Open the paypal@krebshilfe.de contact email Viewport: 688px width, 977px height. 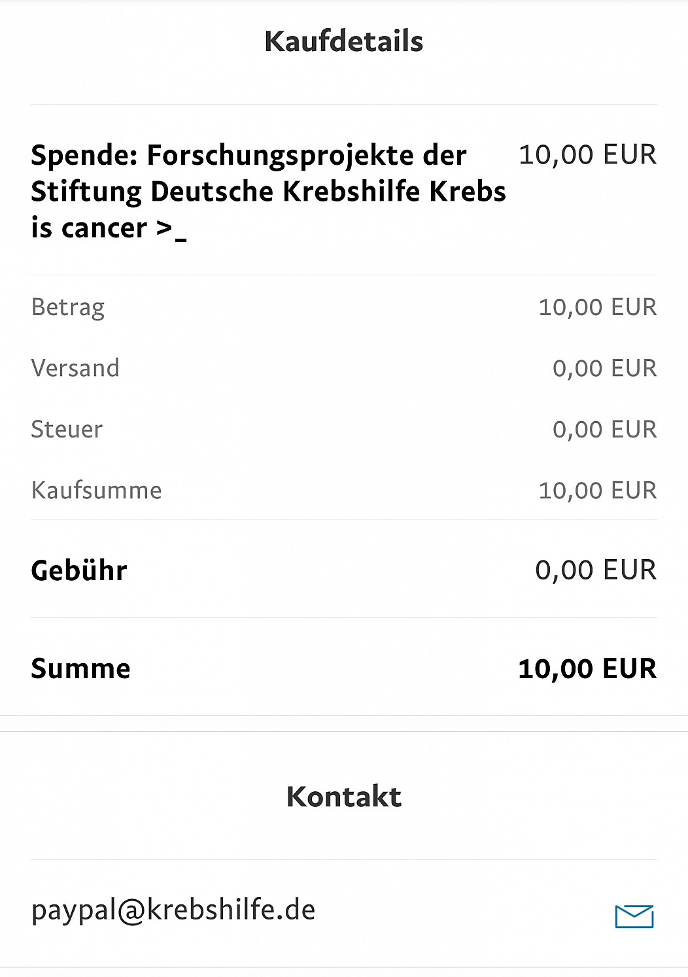(173, 910)
